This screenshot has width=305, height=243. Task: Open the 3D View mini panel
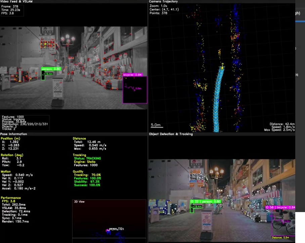[x=109, y=220]
